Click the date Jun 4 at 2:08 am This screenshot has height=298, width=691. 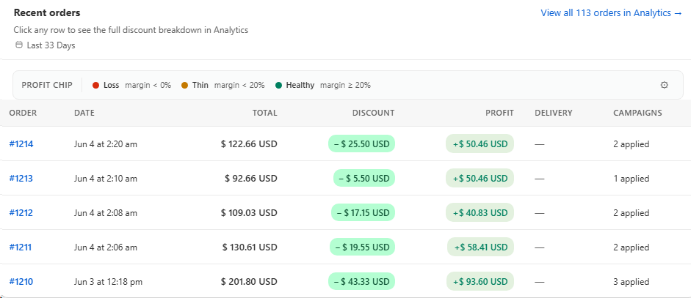(x=106, y=213)
